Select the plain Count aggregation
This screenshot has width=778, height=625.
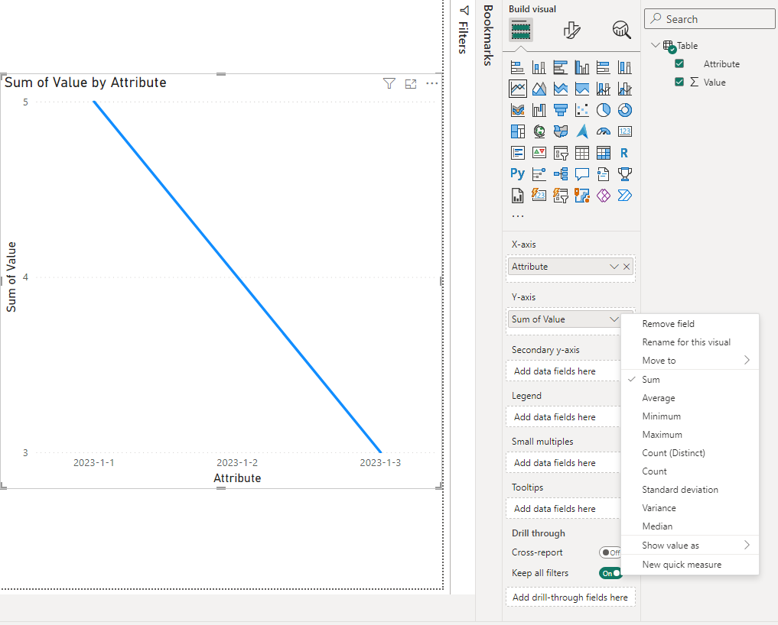point(690,471)
